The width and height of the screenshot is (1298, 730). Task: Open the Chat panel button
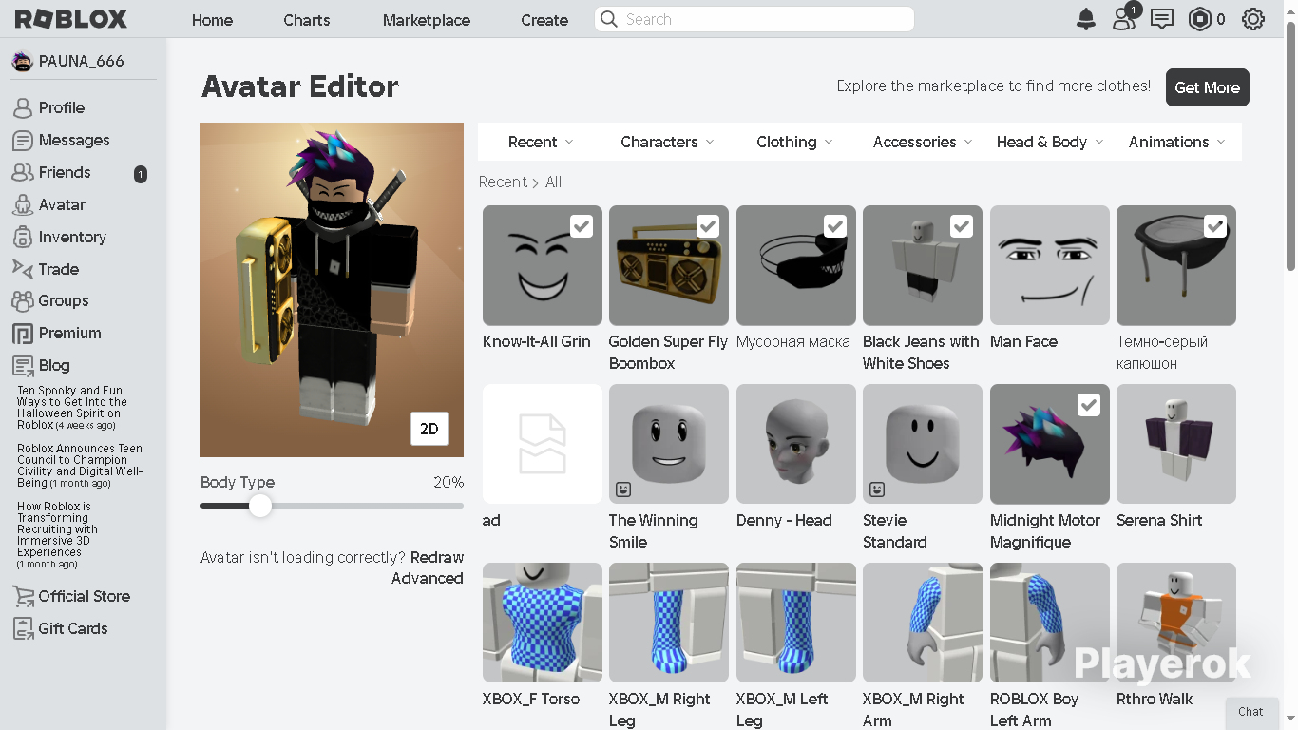click(1250, 712)
